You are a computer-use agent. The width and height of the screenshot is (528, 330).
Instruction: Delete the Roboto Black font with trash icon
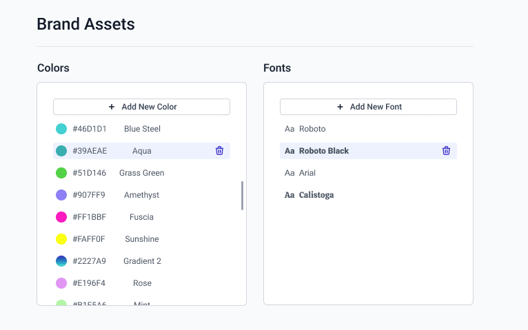click(446, 151)
